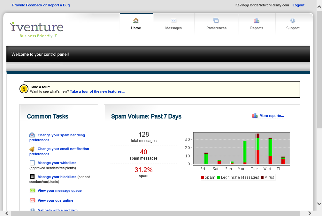Open Change your spam handling preferences
Screen dimensions: 322x216
click(57, 138)
